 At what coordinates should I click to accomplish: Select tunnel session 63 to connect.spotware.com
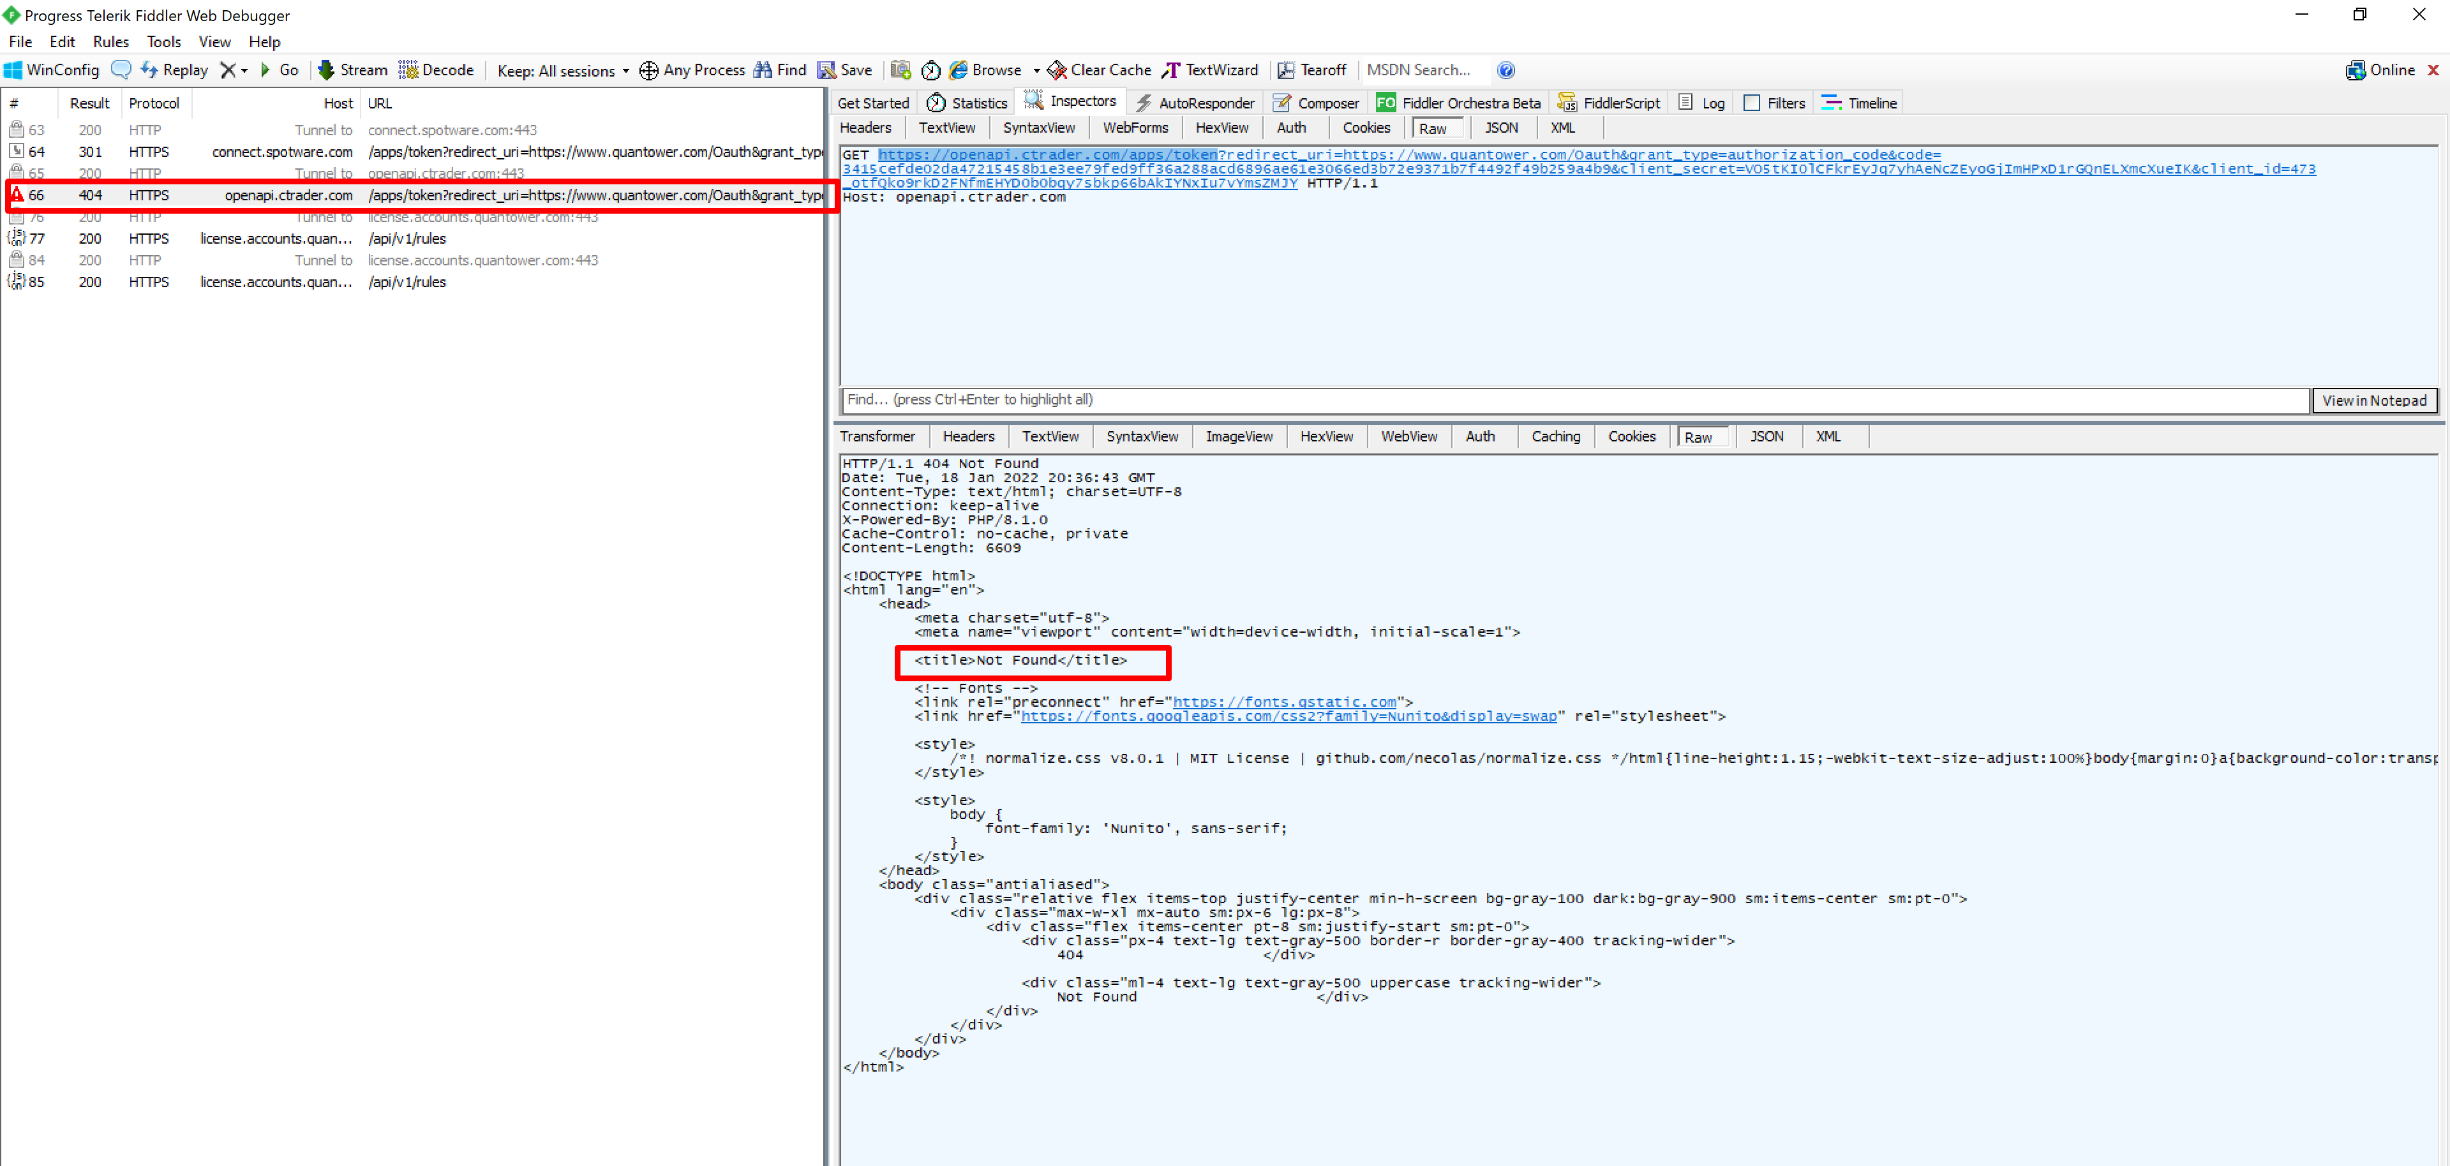click(414, 130)
